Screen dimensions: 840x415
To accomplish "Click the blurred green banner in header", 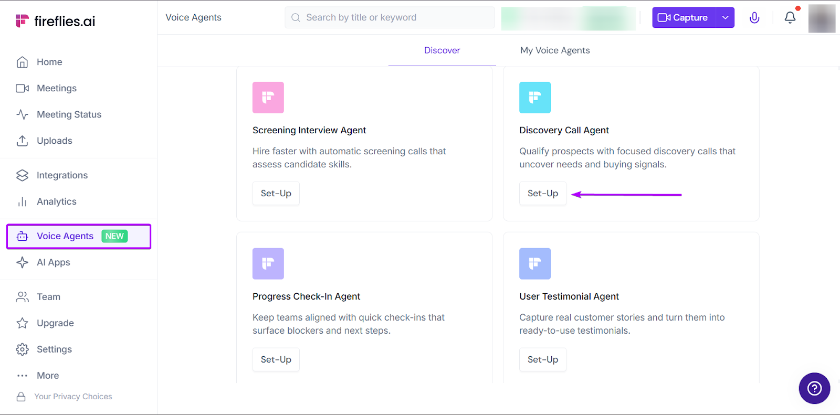I will pyautogui.click(x=569, y=18).
